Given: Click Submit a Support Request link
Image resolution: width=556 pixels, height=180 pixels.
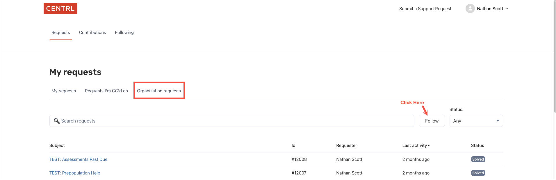Looking at the screenshot, I should tap(425, 9).
